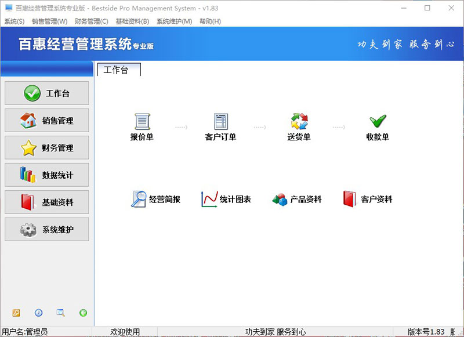Viewport: 464px width, 337px height.
Task: Switch to the 工作台 tab
Action: (x=119, y=70)
